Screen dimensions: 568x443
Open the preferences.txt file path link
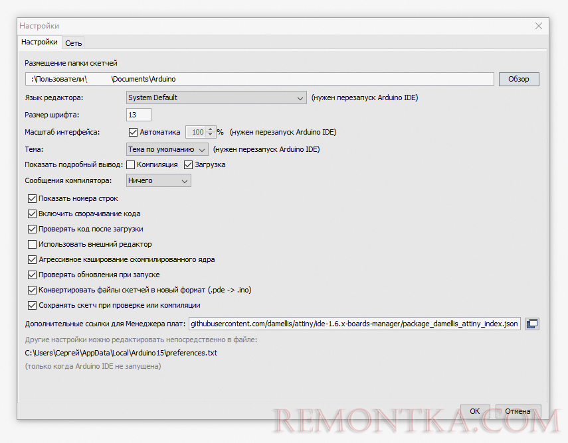pyautogui.click(x=121, y=353)
